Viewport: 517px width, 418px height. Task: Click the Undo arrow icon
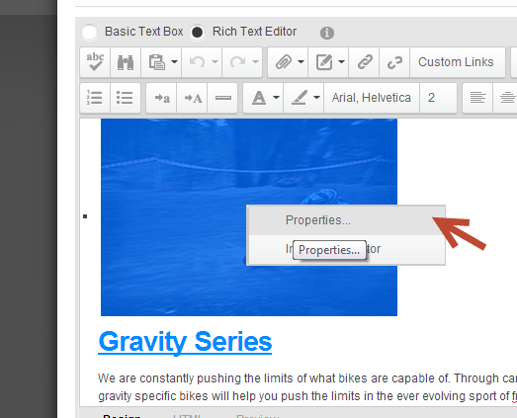tap(197, 62)
